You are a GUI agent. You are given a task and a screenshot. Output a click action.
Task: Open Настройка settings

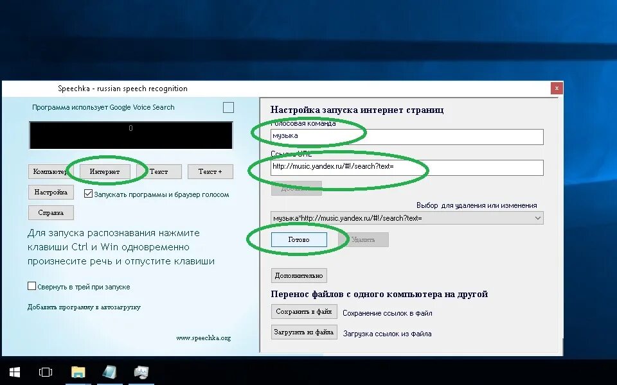click(x=51, y=192)
